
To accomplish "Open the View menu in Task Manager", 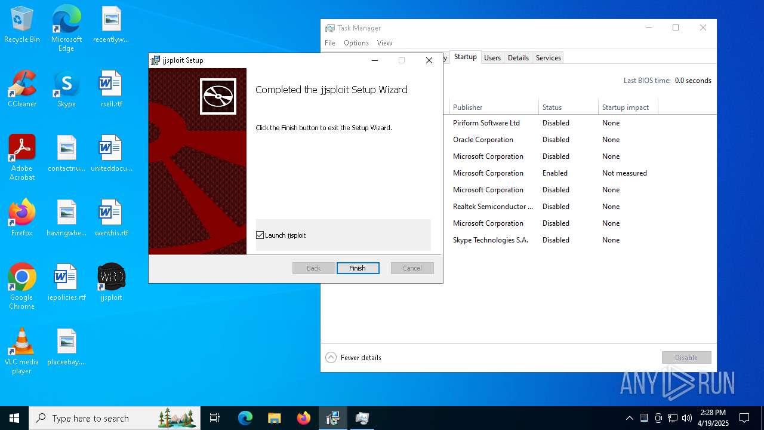I will point(384,43).
